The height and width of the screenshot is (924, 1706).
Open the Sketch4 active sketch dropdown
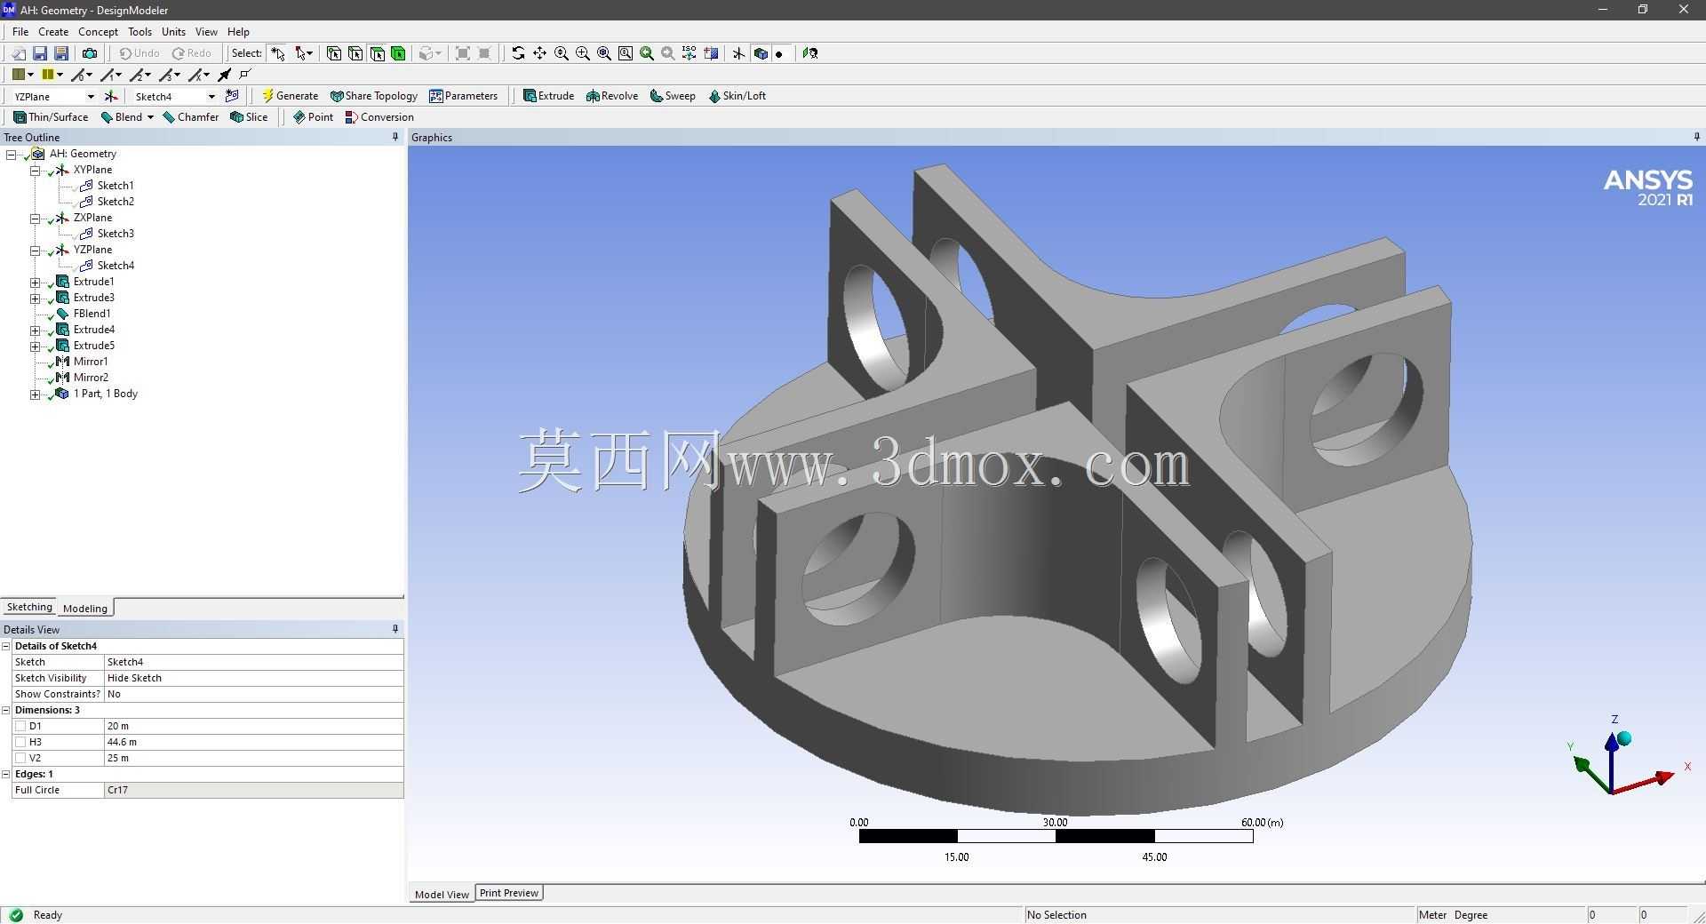(x=211, y=96)
